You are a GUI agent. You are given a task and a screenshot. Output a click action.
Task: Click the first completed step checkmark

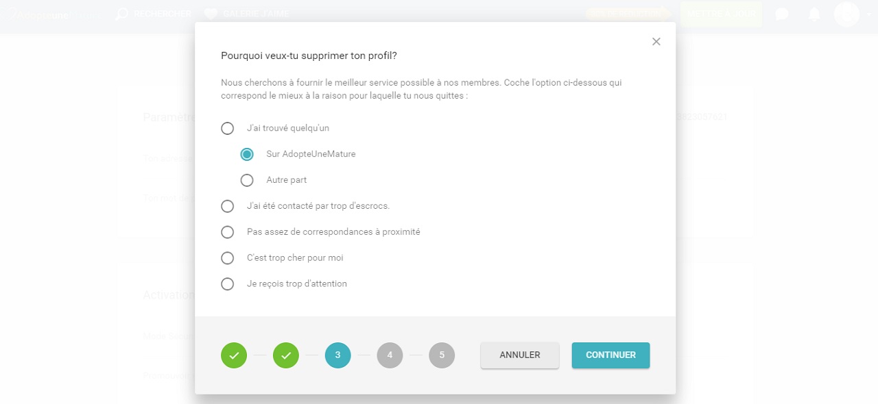234,355
